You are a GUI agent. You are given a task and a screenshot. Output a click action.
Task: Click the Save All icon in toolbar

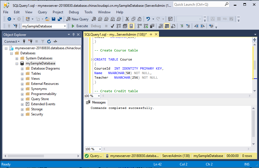pyautogui.click(x=60, y=19)
